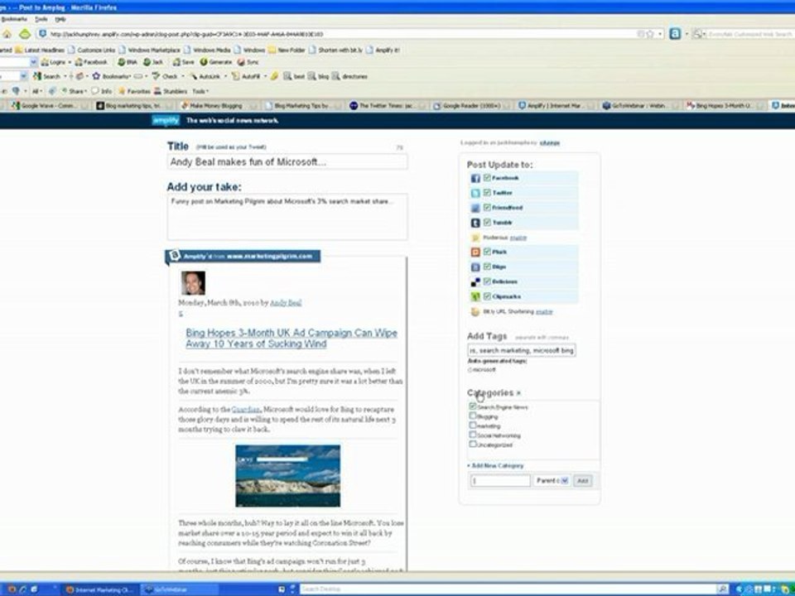Click the bookmark star in address bar
This screenshot has height=596, width=795.
coord(650,34)
